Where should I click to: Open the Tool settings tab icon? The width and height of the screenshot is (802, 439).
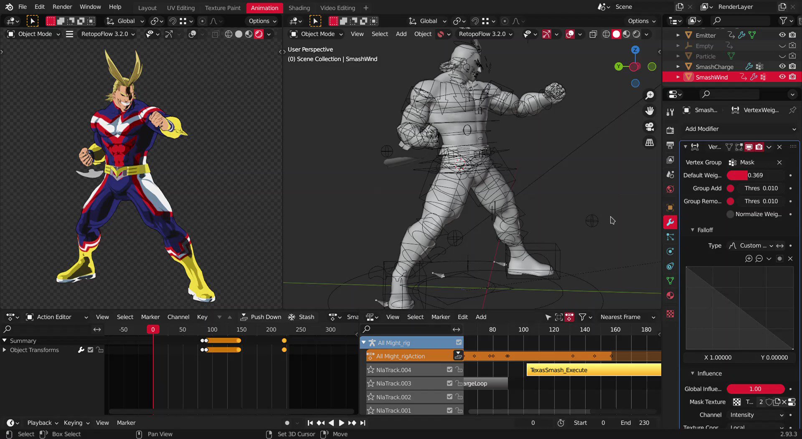click(670, 112)
